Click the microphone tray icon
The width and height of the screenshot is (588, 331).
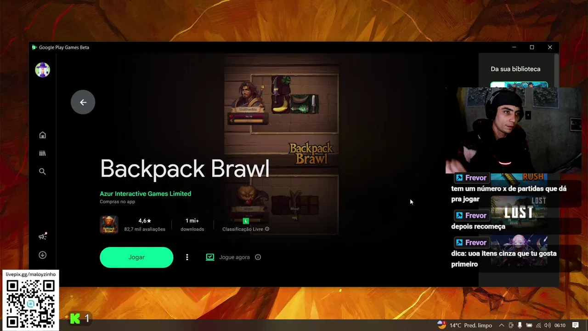click(520, 325)
